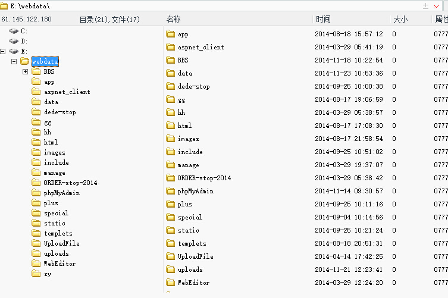This screenshot has width=448, height=298.
Task: Click the phpMyAdmin folder icon in file list
Action: [171, 191]
